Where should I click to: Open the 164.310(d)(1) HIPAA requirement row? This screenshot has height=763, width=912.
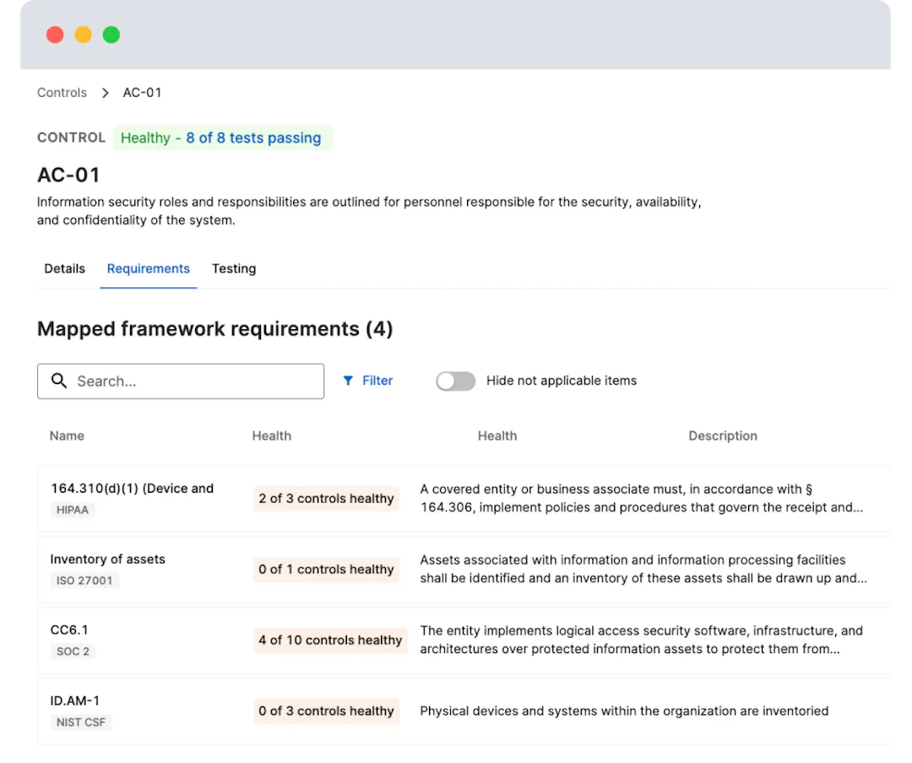click(x=132, y=489)
